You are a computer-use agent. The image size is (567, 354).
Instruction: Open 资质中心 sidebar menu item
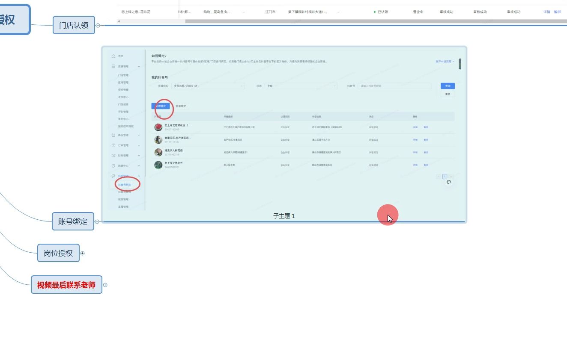(123, 97)
